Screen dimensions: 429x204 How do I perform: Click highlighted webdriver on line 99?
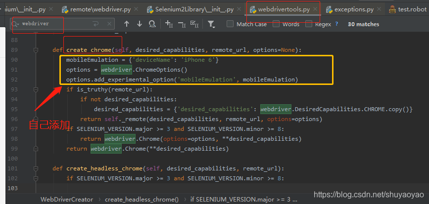pos(106,149)
